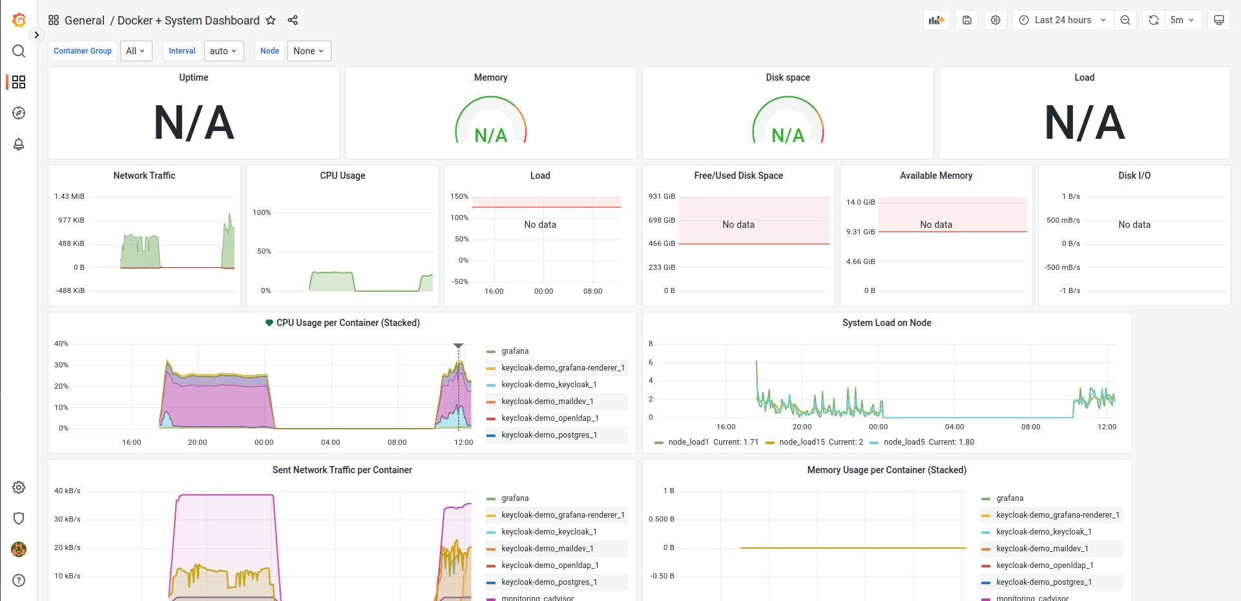This screenshot has width=1241, height=601.
Task: Click the Add panel icon
Action: point(937,20)
